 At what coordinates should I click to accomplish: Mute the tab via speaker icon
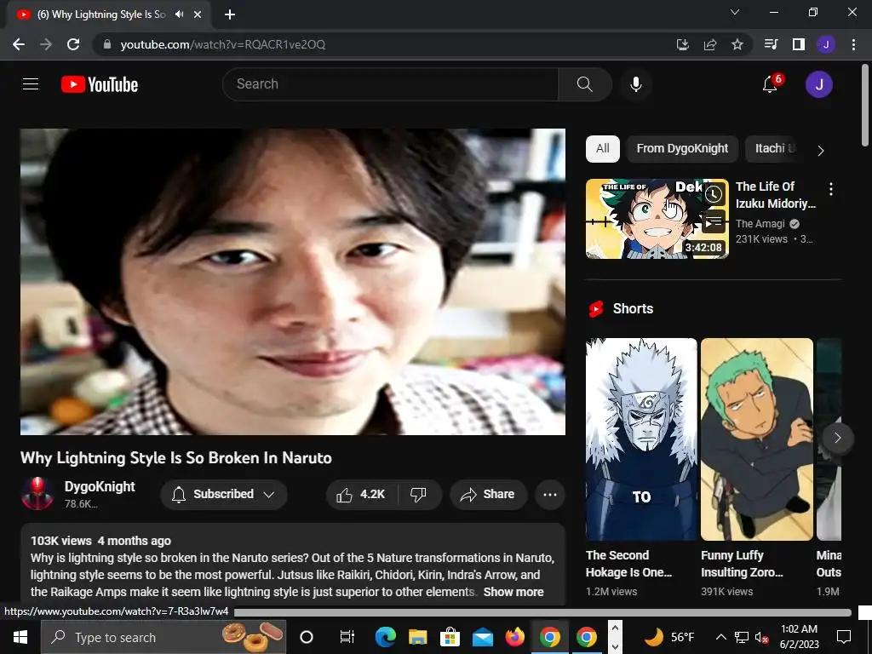pos(179,14)
